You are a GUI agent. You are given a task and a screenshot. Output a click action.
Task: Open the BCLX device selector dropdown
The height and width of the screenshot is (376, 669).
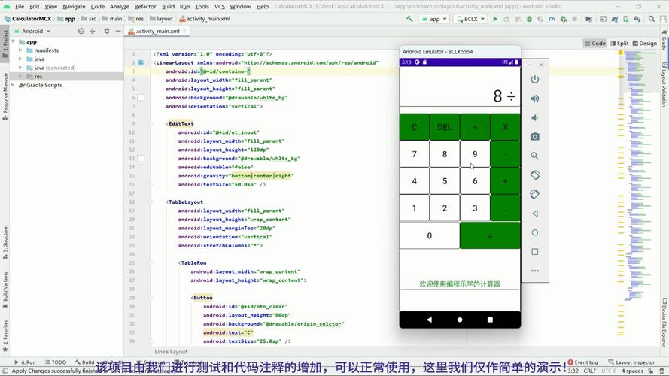tap(470, 19)
